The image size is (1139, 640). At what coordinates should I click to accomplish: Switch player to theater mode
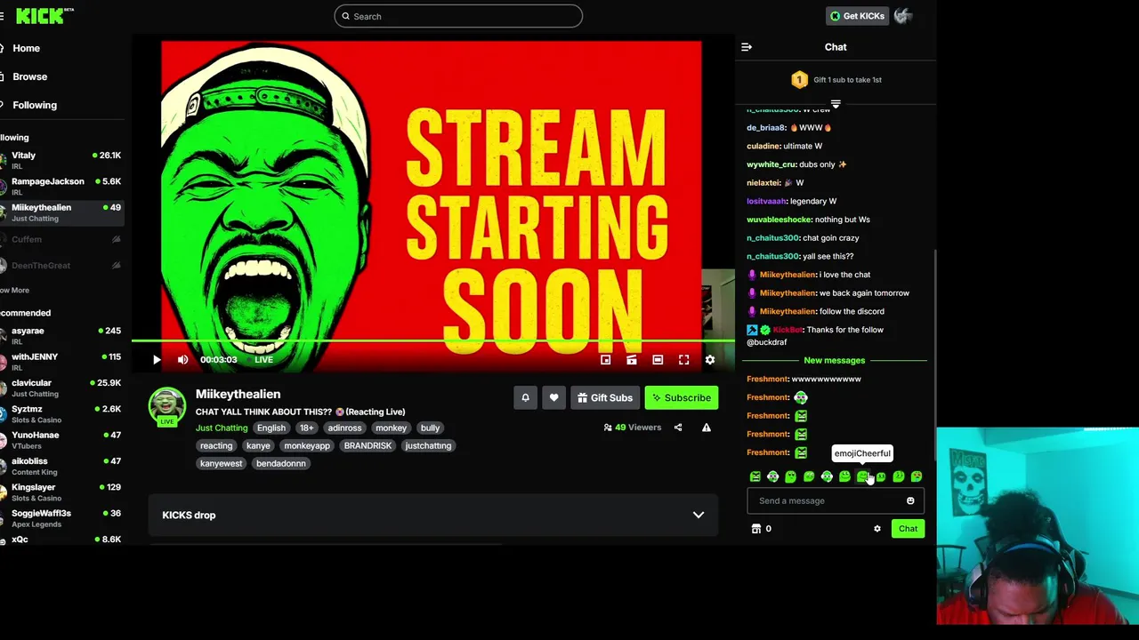(658, 359)
